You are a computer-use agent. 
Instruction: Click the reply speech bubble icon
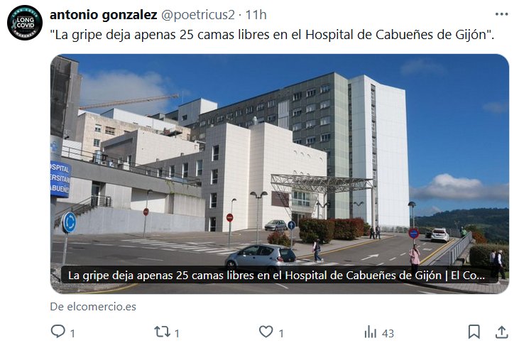click(58, 331)
